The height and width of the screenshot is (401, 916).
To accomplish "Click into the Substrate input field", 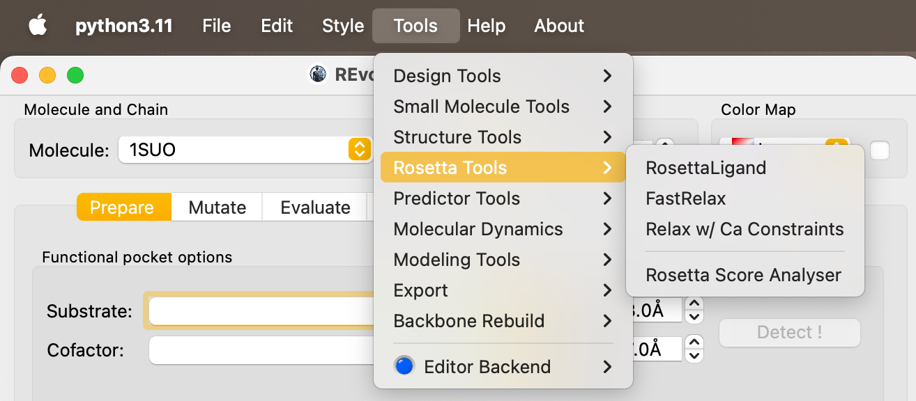I will (261, 310).
